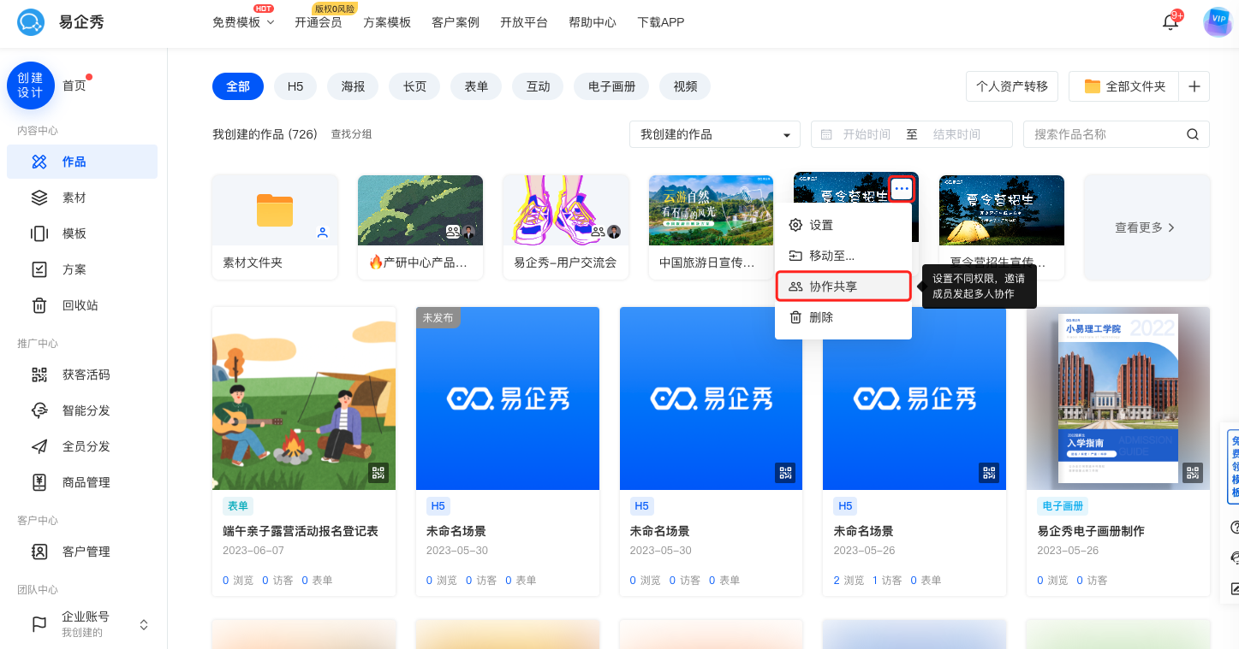
Task: Select the 电子画册 filter tab
Action: pos(611,86)
